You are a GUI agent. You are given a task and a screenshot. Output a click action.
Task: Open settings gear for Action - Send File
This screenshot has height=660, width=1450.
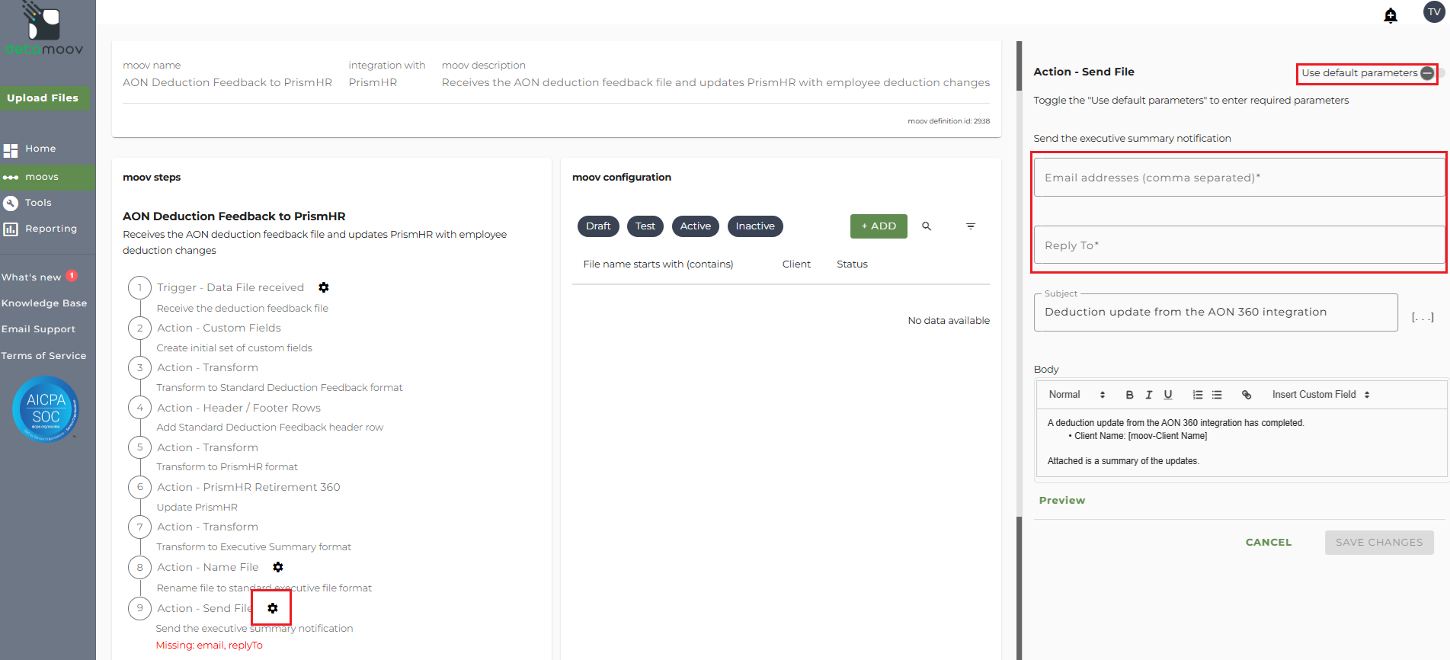click(273, 608)
